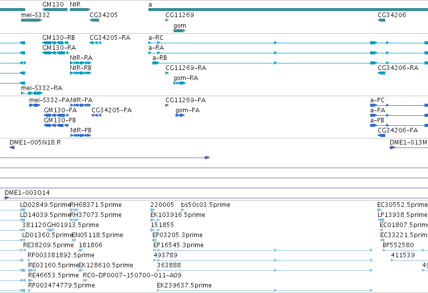Open transcript label 'CG11269-RA'
The width and height of the screenshot is (428, 293).
186,68
